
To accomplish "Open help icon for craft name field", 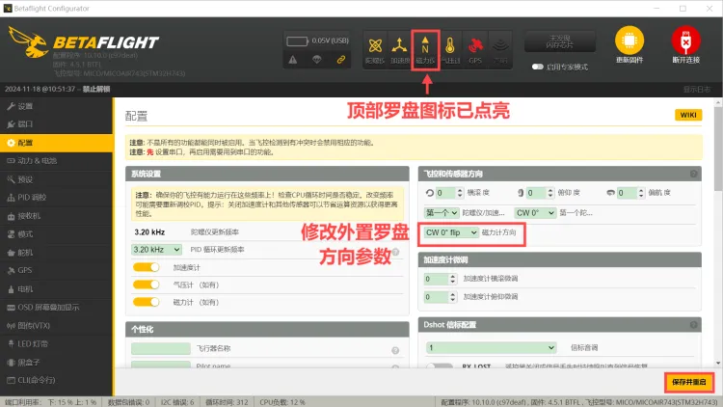I will point(395,351).
